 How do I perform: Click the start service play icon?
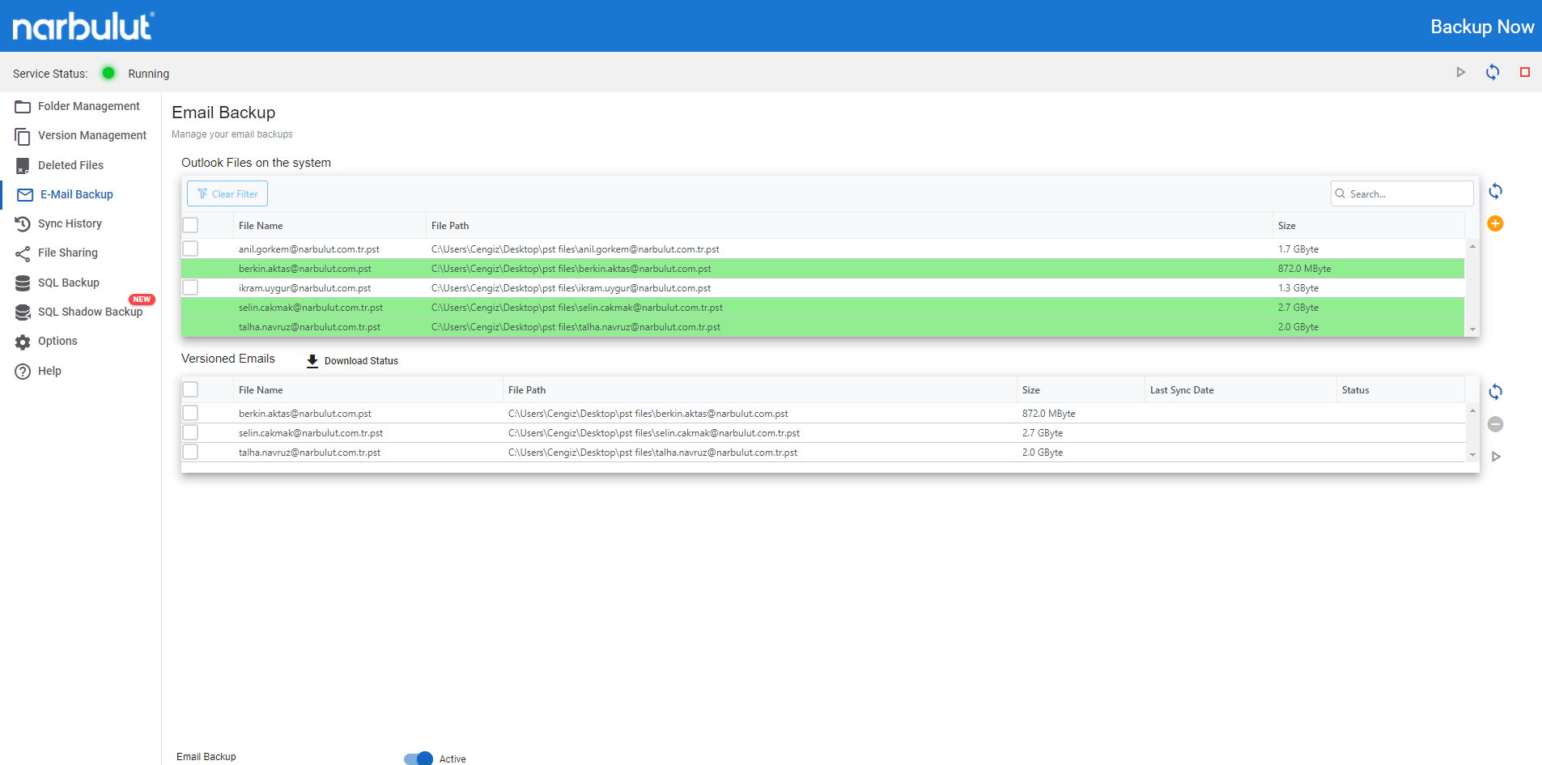click(x=1460, y=72)
